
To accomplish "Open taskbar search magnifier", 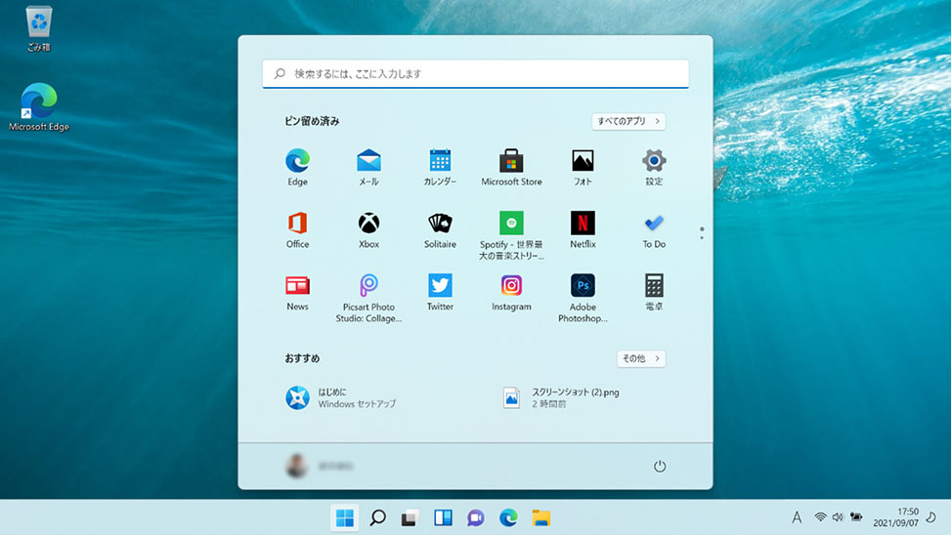I will pyautogui.click(x=377, y=517).
